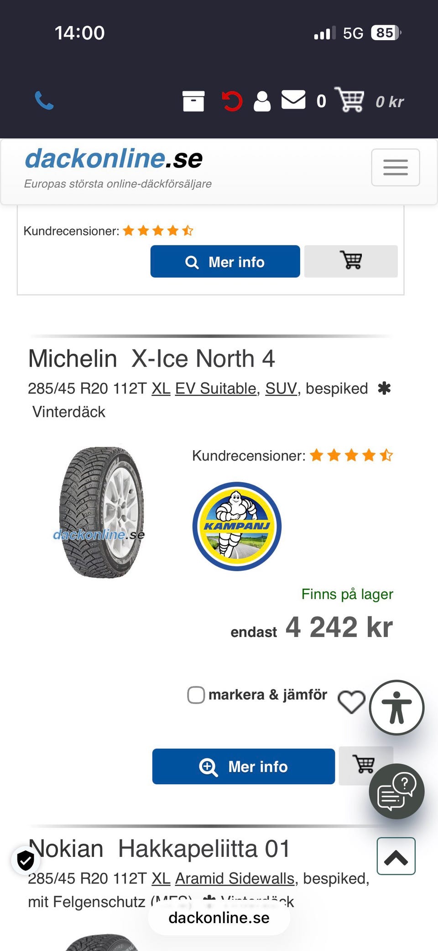The image size is (438, 951).
Task: Click the SUV link
Action: 281,388
